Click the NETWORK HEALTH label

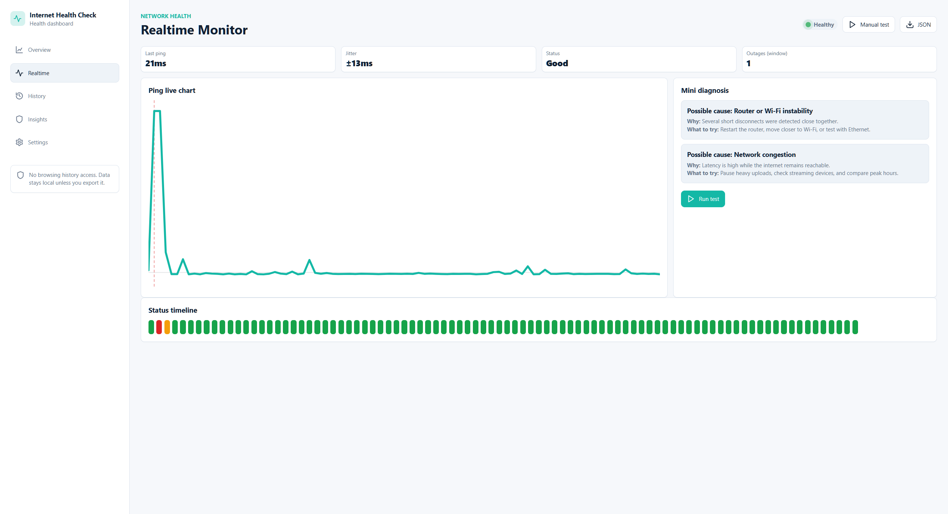click(166, 16)
